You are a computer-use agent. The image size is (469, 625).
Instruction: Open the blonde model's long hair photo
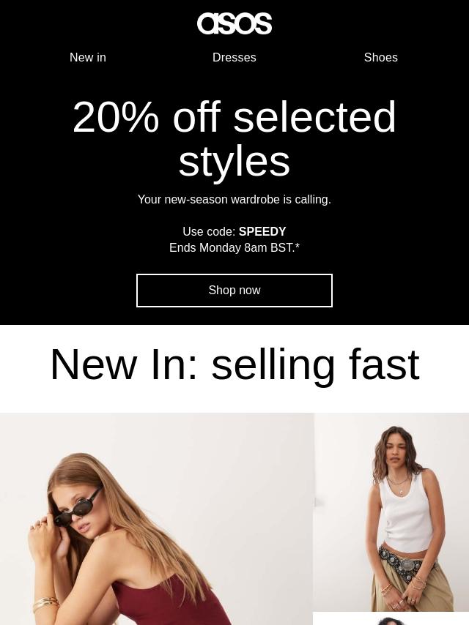click(x=157, y=519)
